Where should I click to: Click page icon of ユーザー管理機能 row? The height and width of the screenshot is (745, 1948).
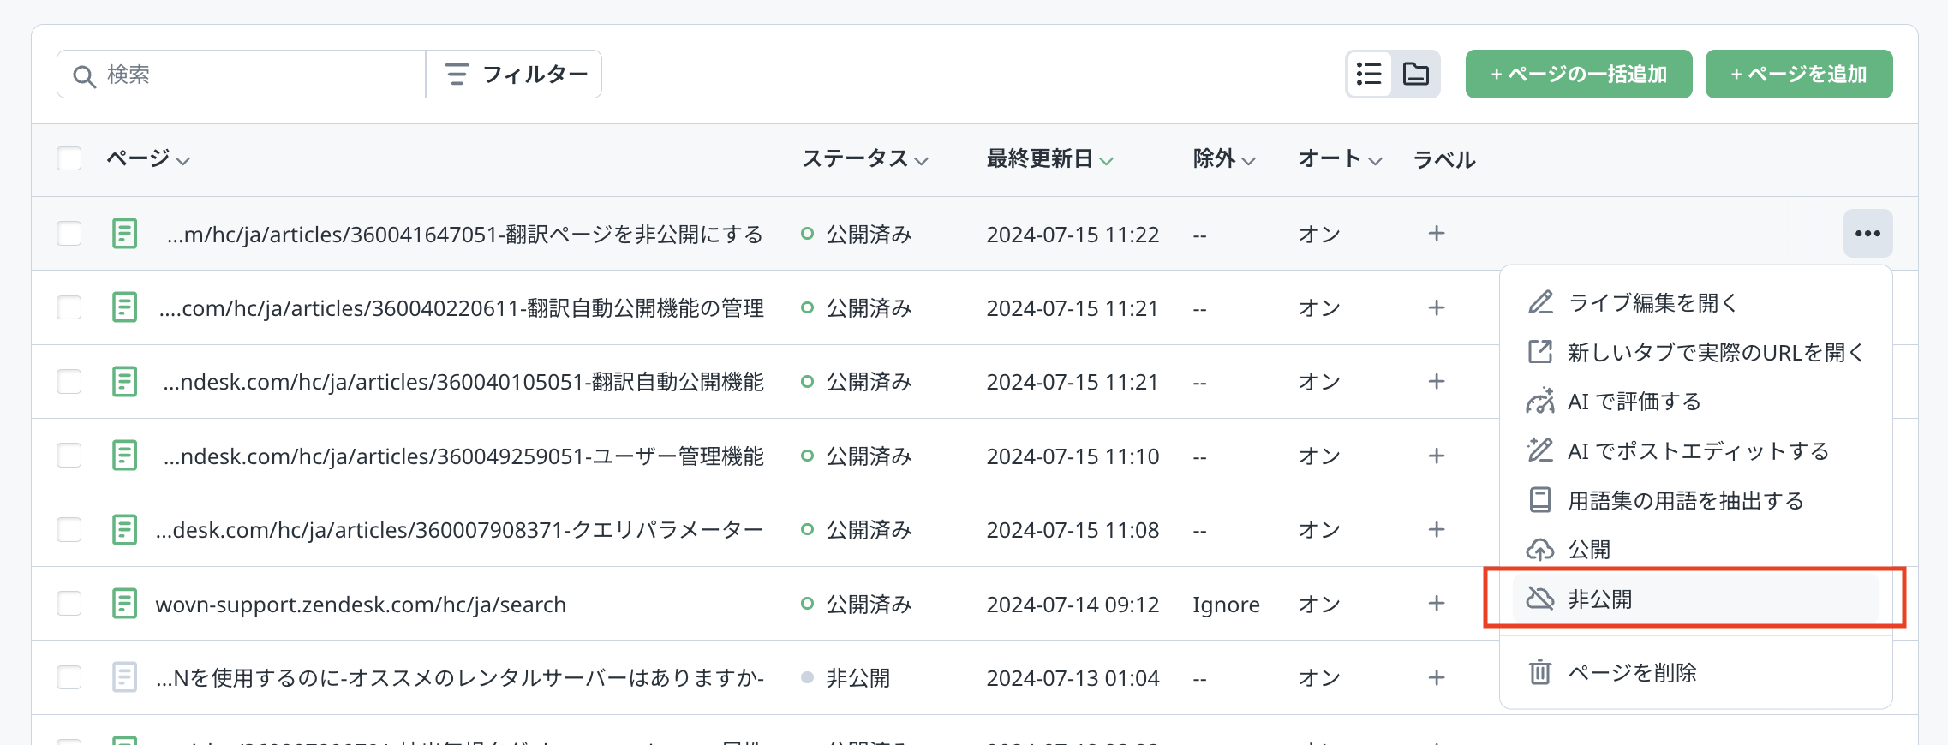tap(124, 456)
